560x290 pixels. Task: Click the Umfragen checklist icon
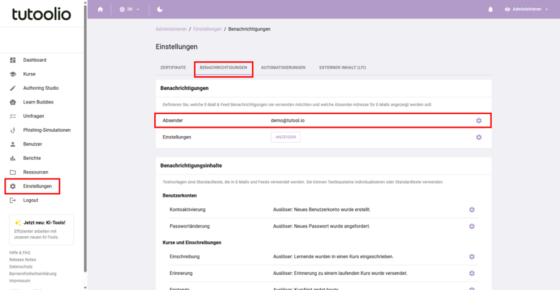click(x=13, y=116)
